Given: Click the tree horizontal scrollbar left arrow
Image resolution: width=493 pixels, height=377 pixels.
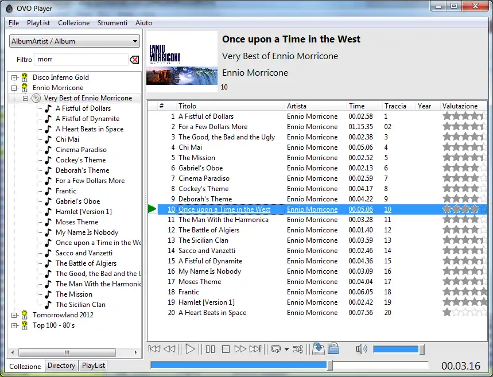Looking at the screenshot, I should click(13, 352).
